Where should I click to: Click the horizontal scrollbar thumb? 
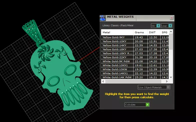click(x=133, y=81)
